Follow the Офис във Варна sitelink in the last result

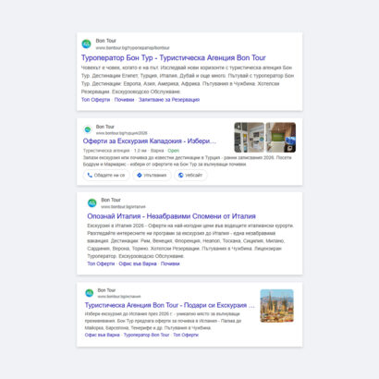[102, 335]
